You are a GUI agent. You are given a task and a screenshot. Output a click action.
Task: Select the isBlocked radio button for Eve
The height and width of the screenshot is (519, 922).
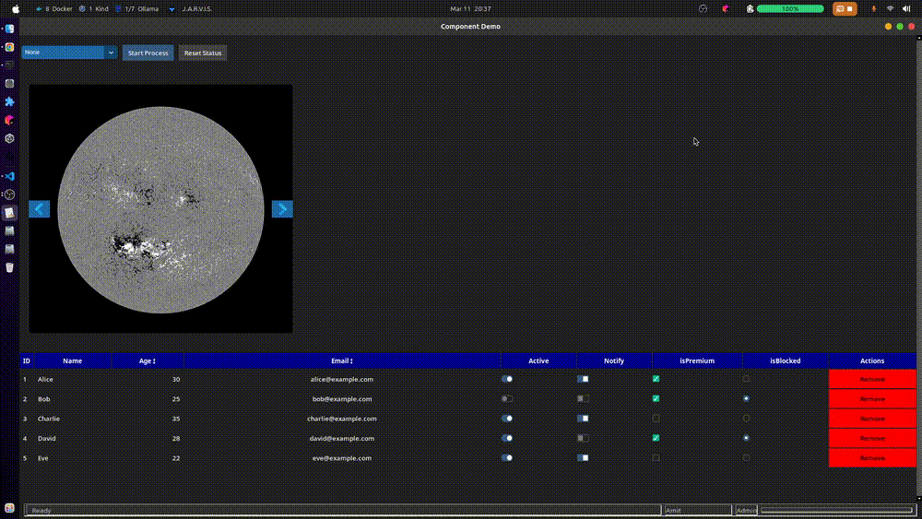(746, 457)
